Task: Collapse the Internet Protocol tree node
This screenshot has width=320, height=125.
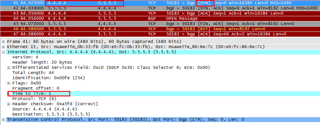Action: 4,52
